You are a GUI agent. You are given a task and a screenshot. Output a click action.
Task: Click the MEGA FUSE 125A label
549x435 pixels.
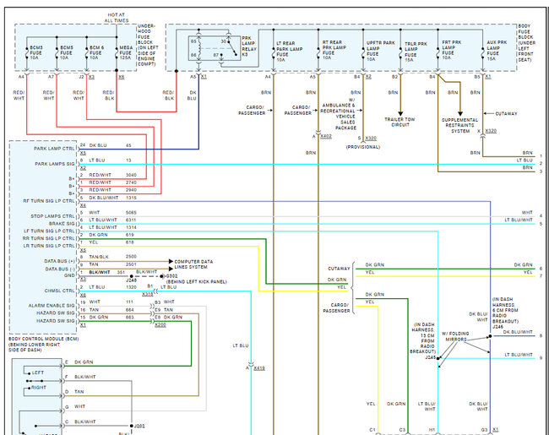click(126, 52)
